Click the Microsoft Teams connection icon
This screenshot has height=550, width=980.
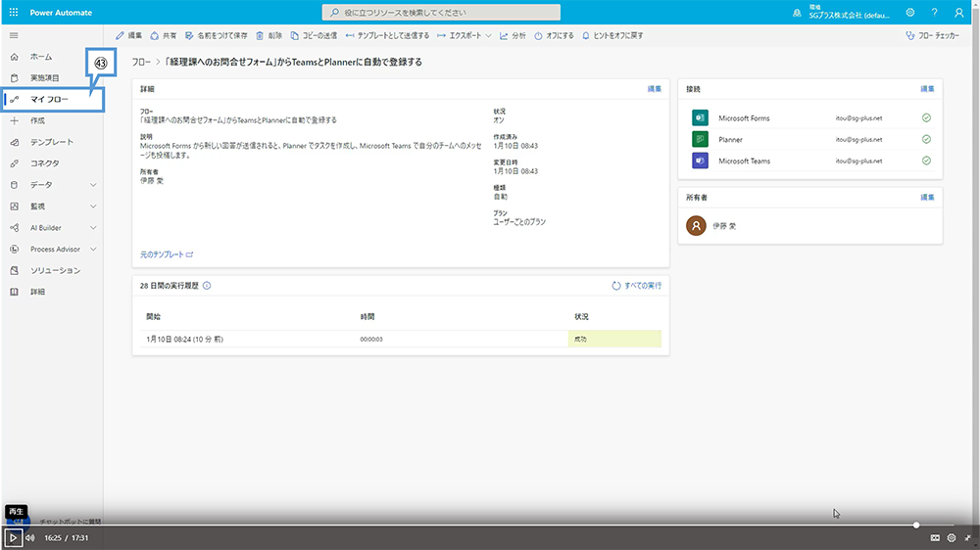[700, 160]
